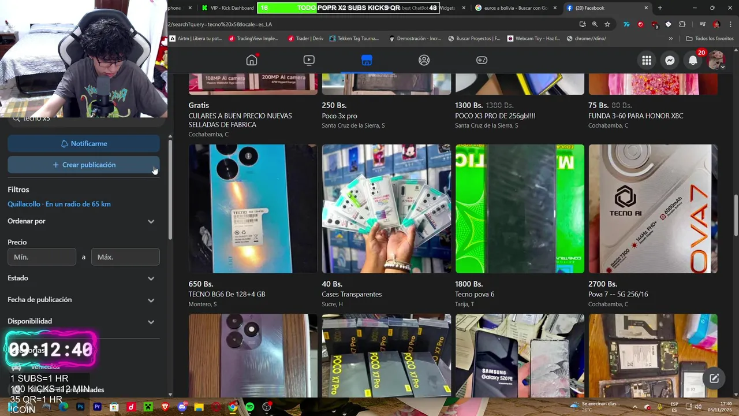Open Facebook menu grid icon
The image size is (739, 416).
pos(647,60)
